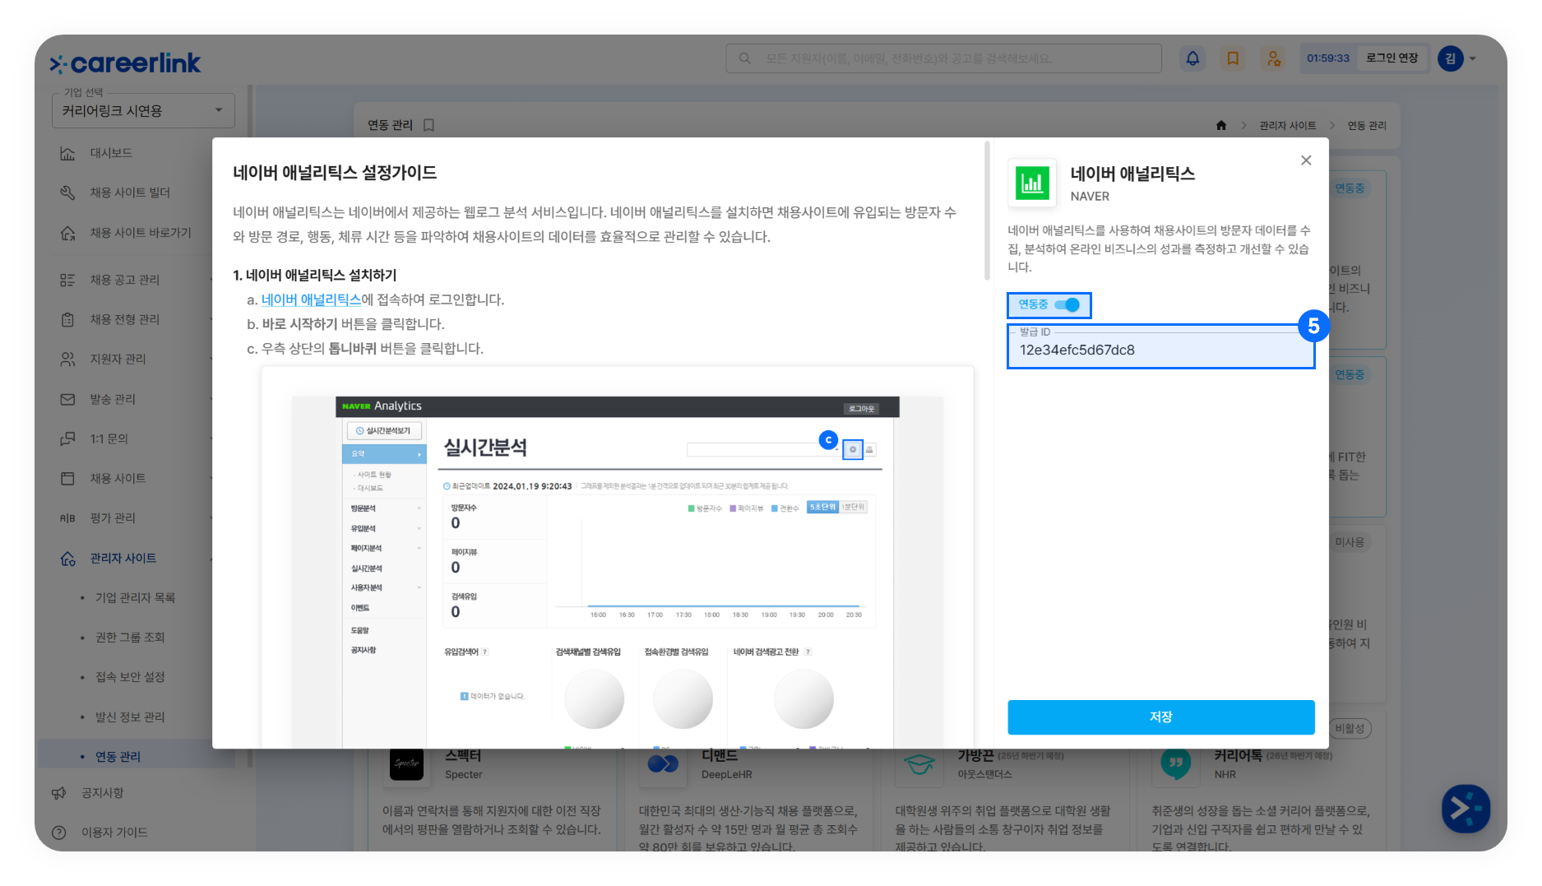Click the 채용 사이트 바로가기 home icon
This screenshot has width=1542, height=886.
(x=67, y=233)
